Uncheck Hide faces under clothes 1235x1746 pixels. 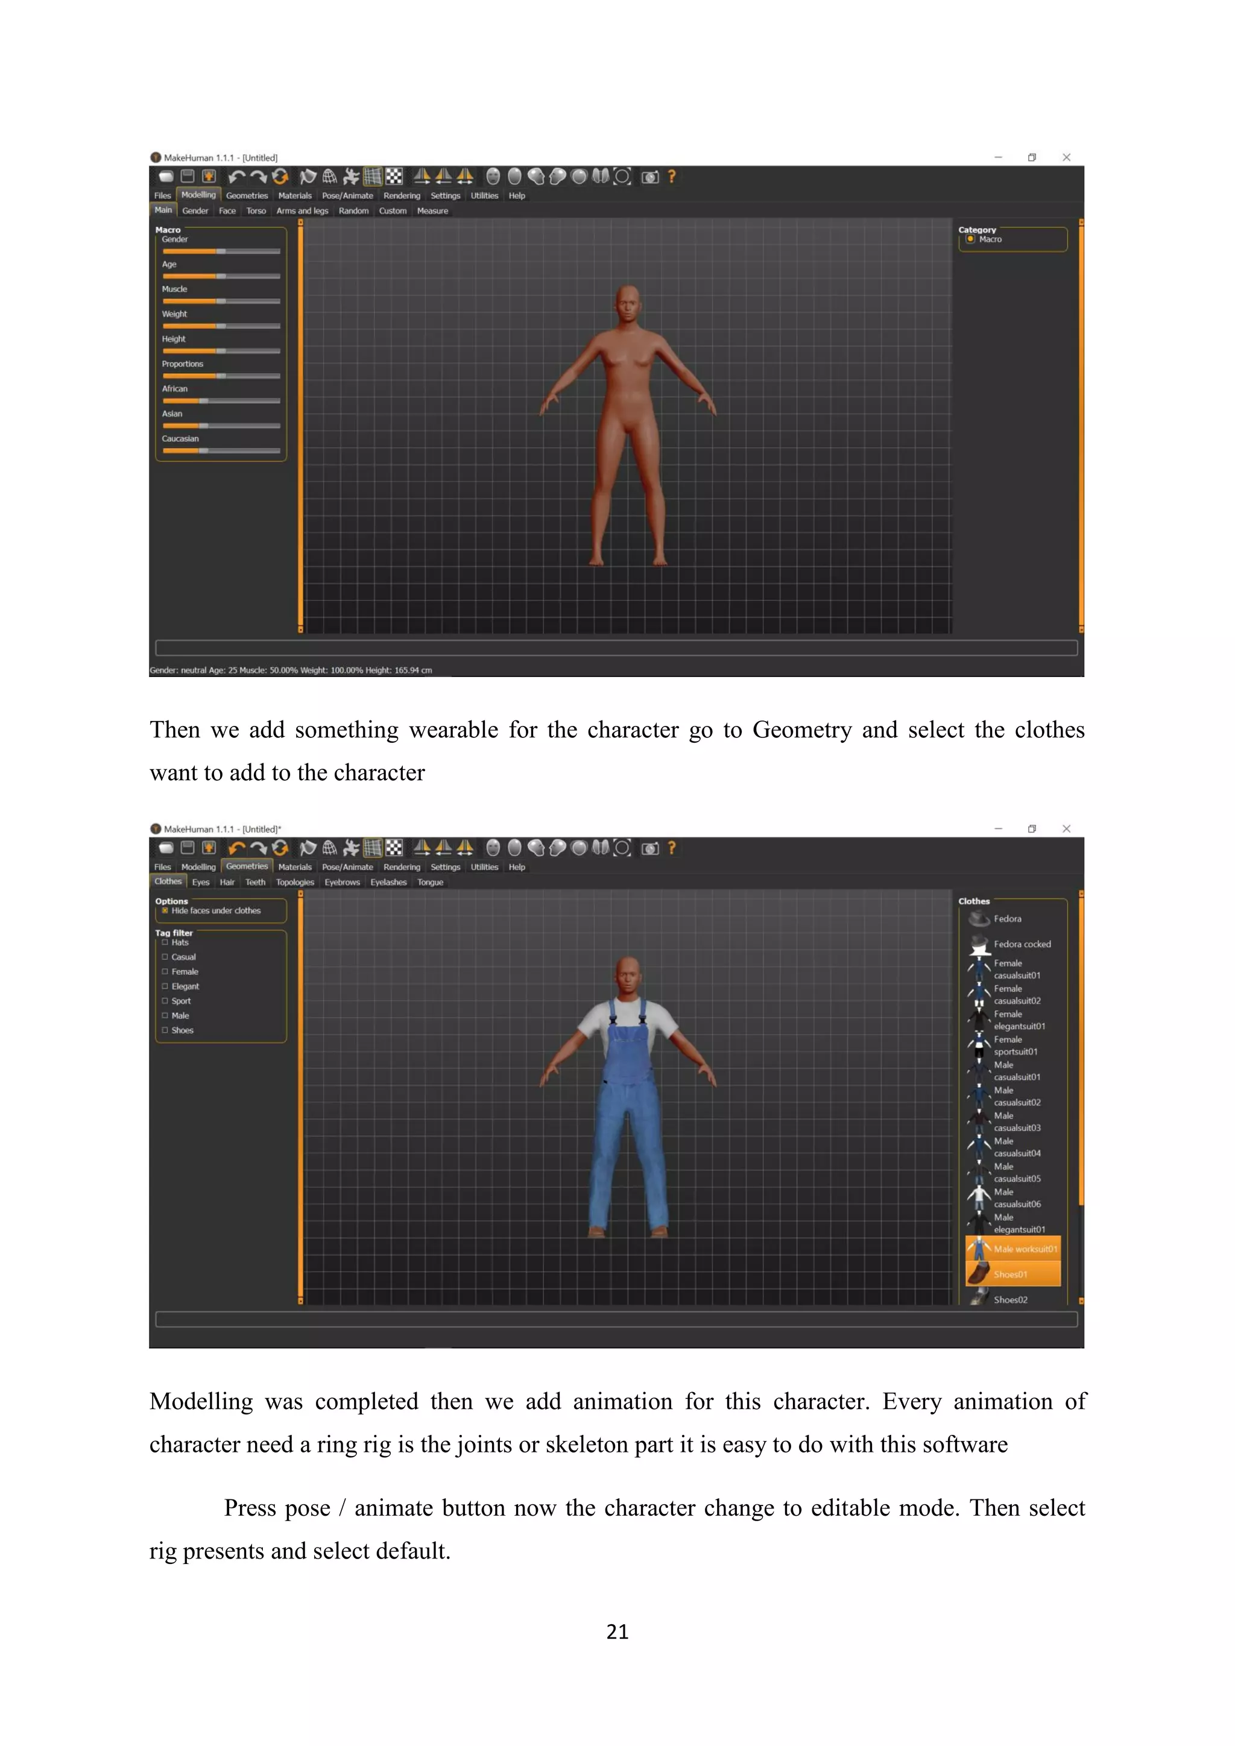[165, 910]
